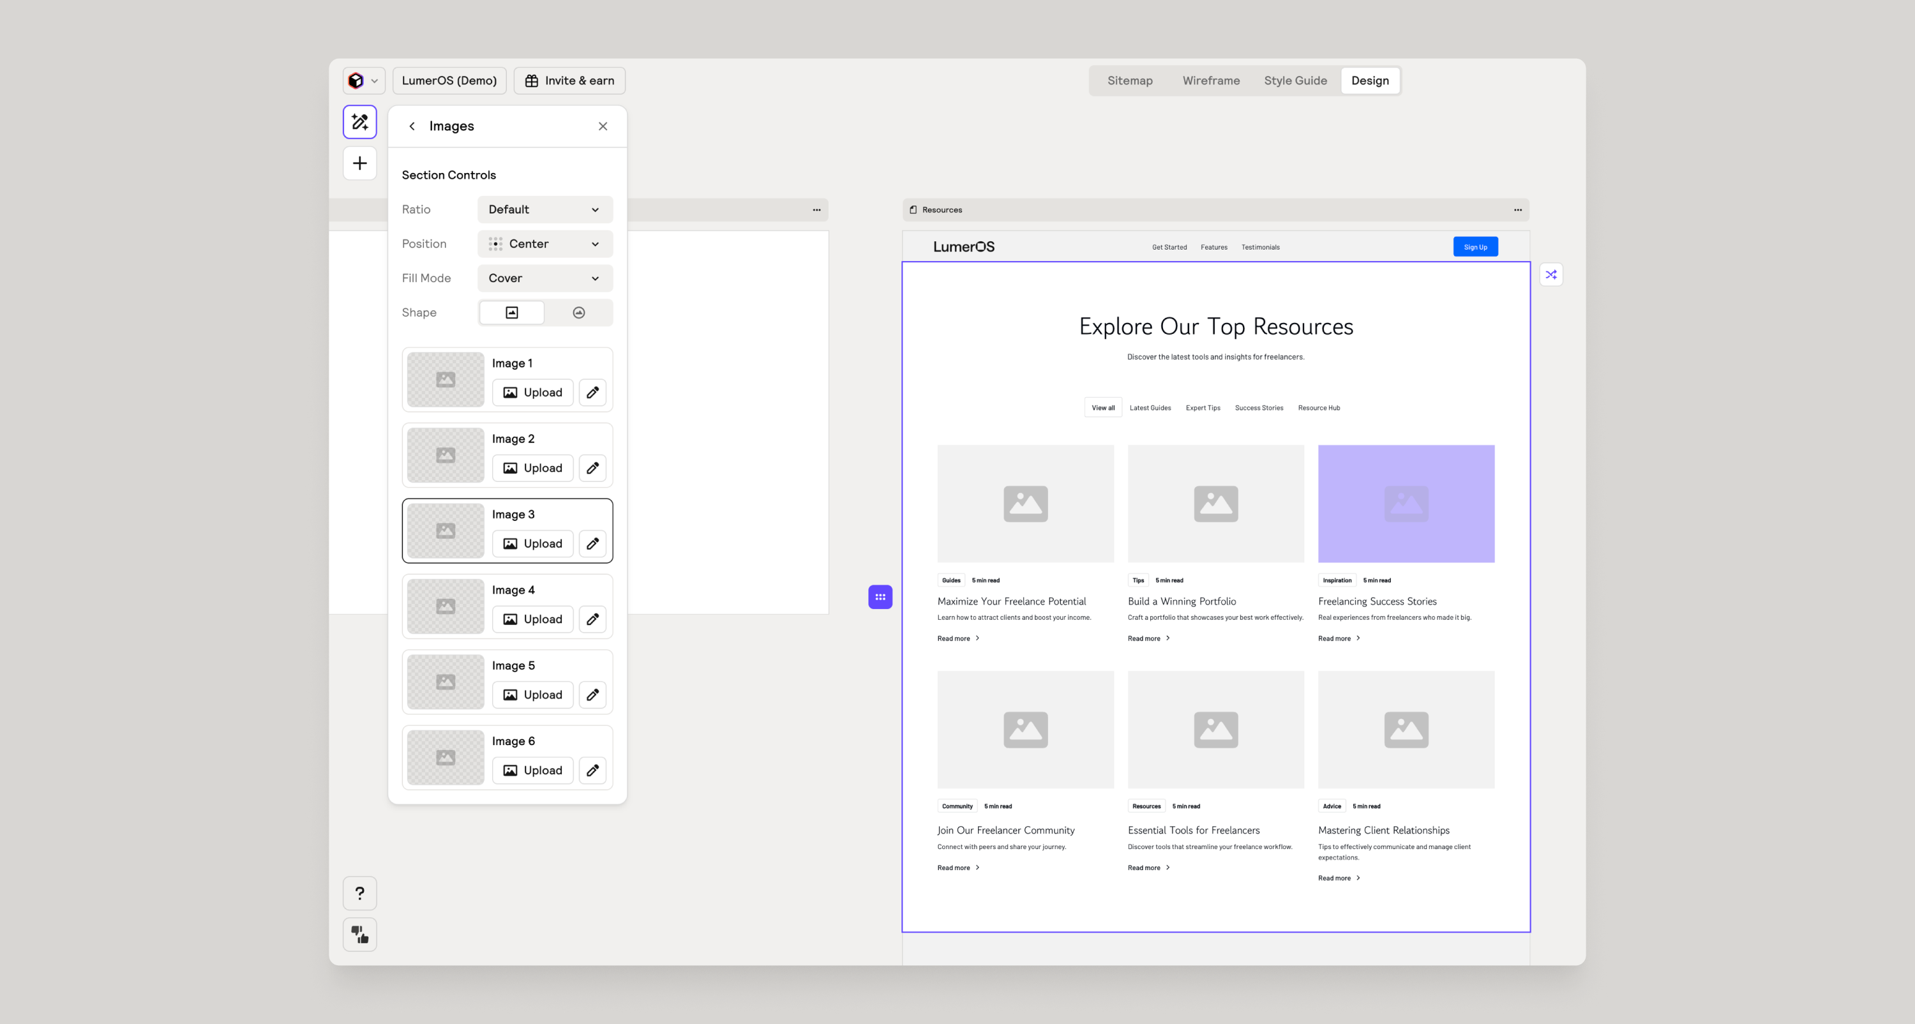Select the circle image shape option
1915x1024 pixels.
point(578,312)
